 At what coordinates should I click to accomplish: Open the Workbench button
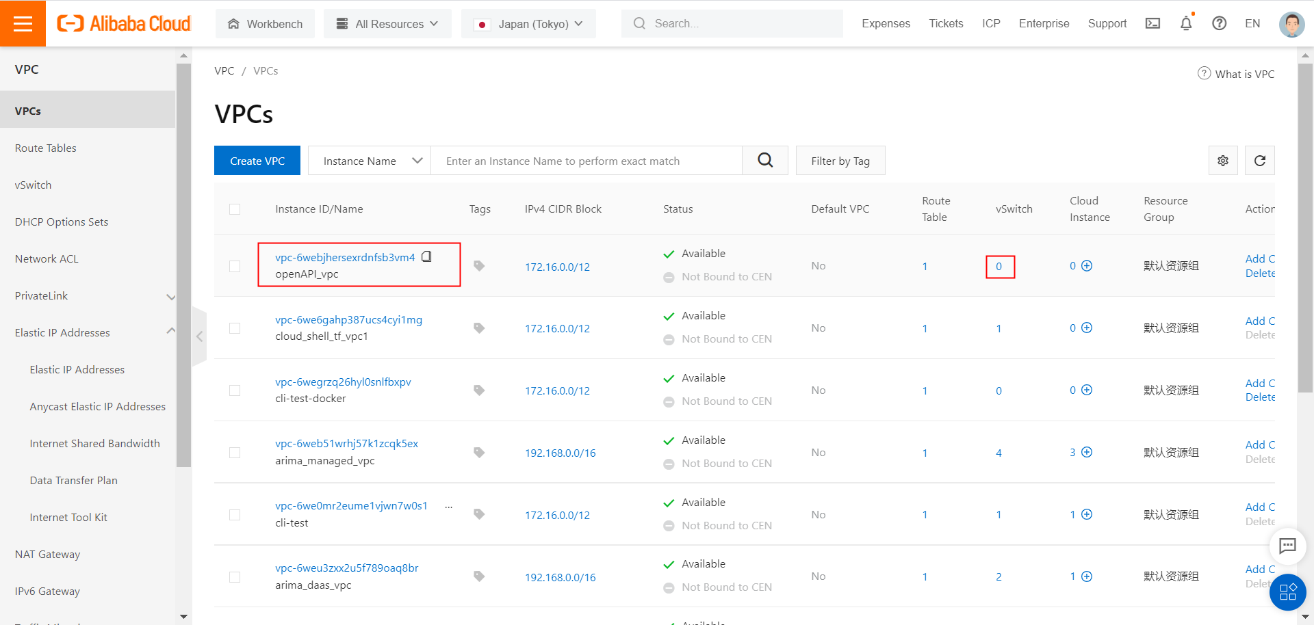(x=265, y=24)
